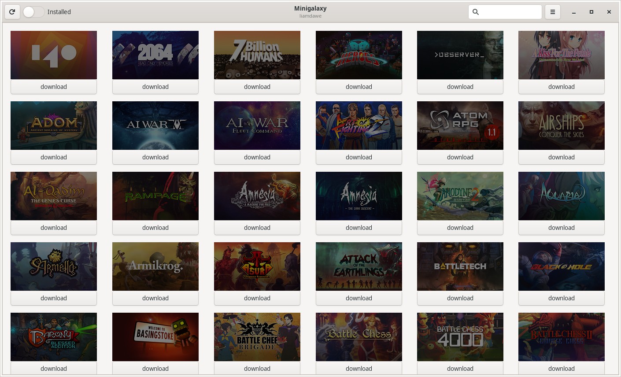Download Observer
Screen dimensions: 621x377
coord(460,87)
